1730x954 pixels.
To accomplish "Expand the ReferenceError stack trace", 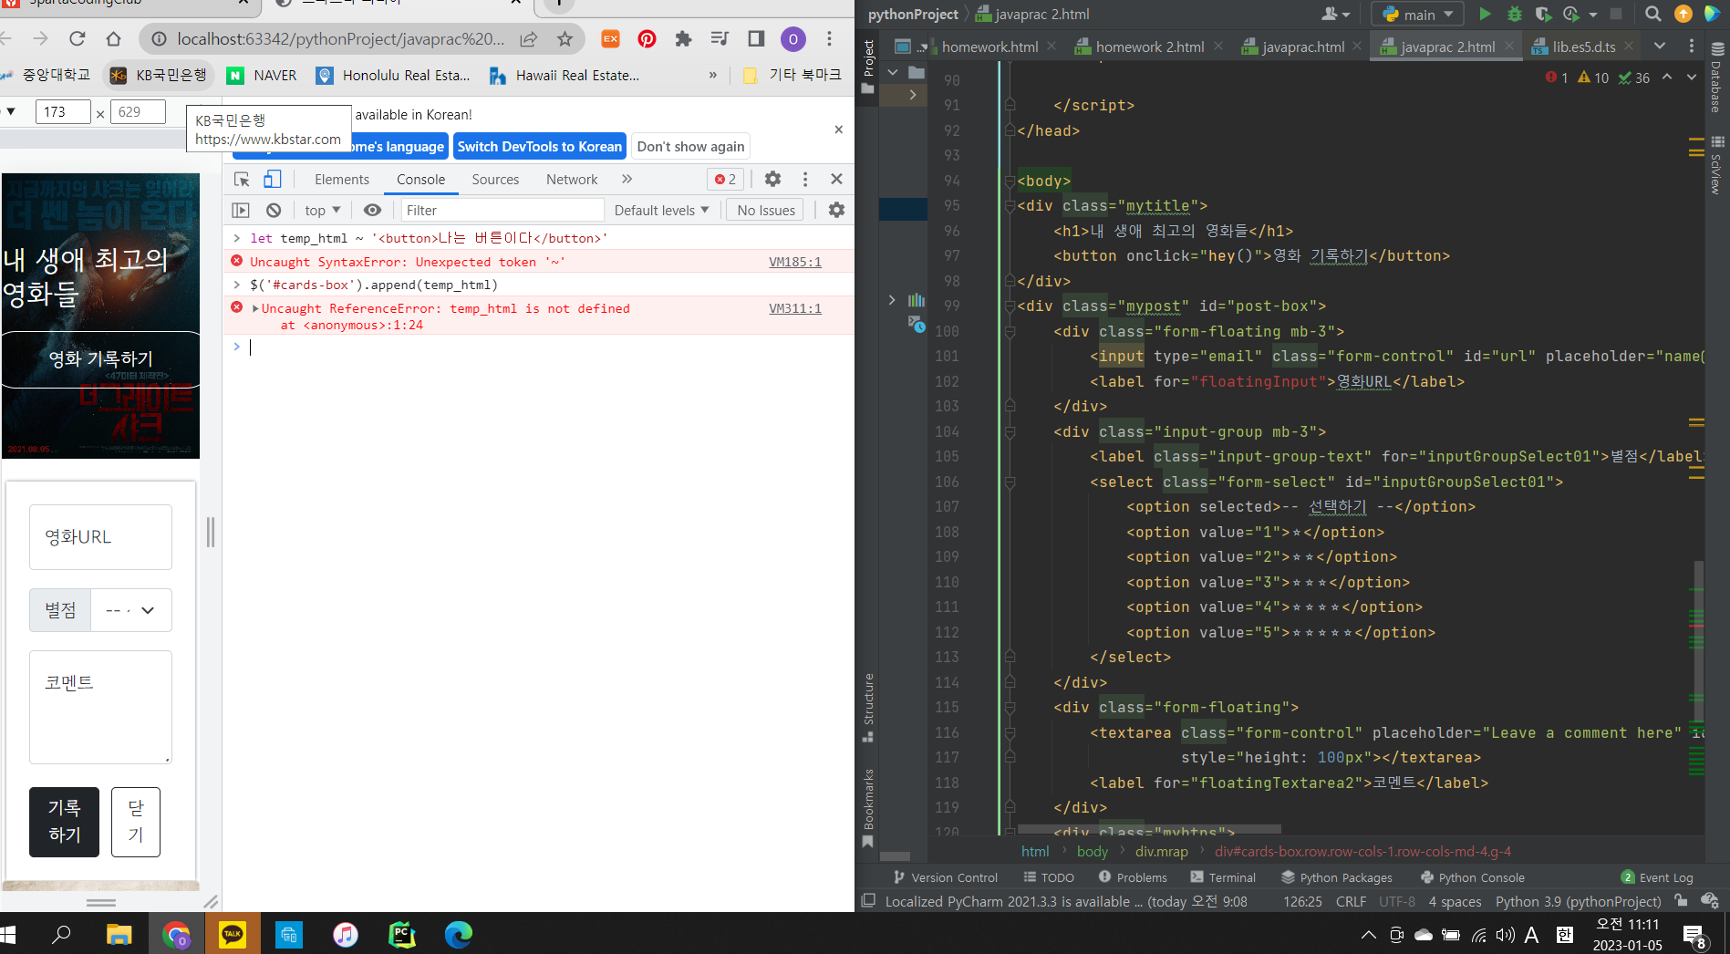I will (x=255, y=308).
